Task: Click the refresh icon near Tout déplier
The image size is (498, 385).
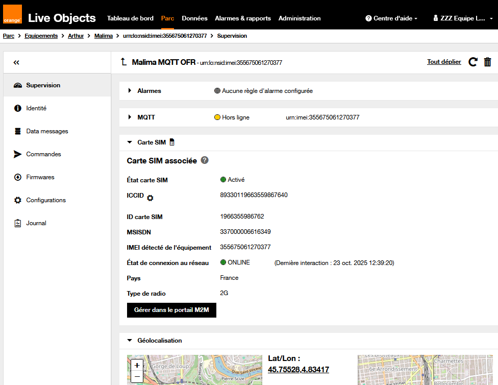Action: click(473, 62)
